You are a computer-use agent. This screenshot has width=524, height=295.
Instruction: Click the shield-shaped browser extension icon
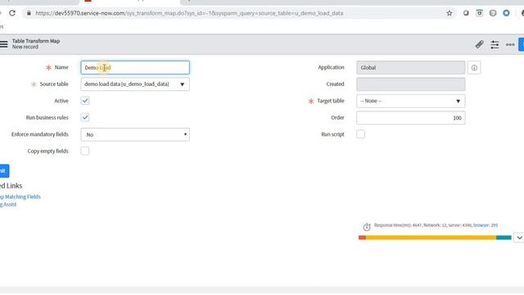493,13
